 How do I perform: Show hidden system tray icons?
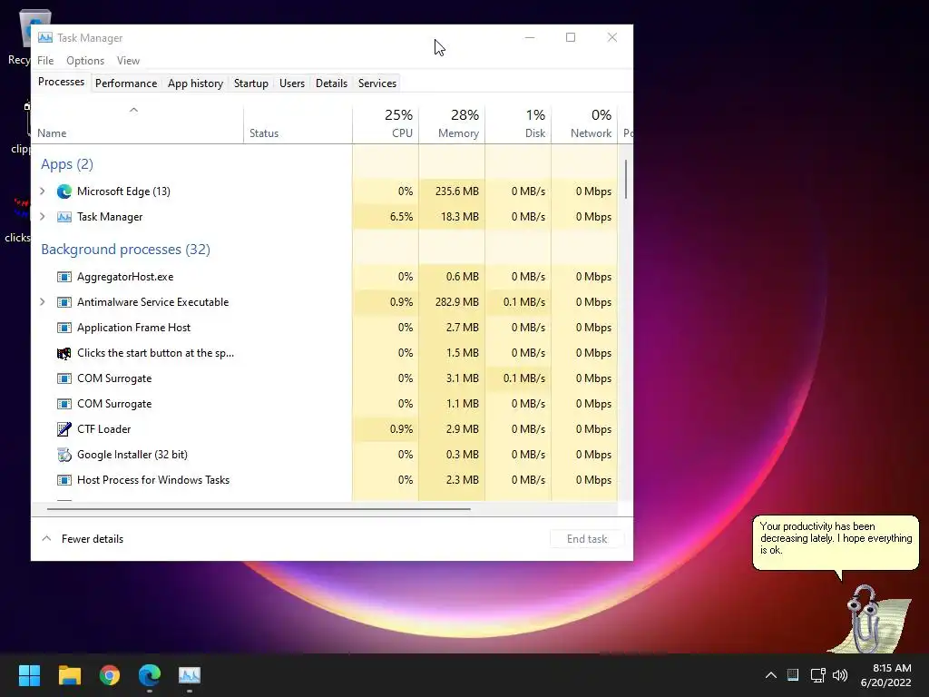[x=771, y=675]
